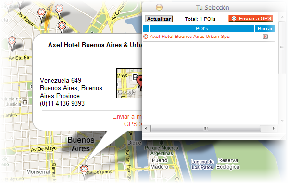
Task: Click up arrow of vertical scrollbar
Action: coord(282,17)
